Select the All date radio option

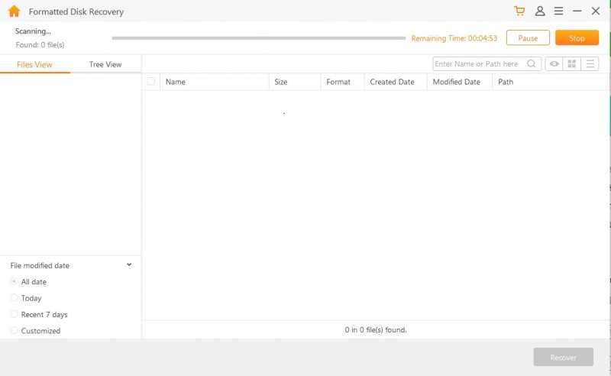(15, 282)
